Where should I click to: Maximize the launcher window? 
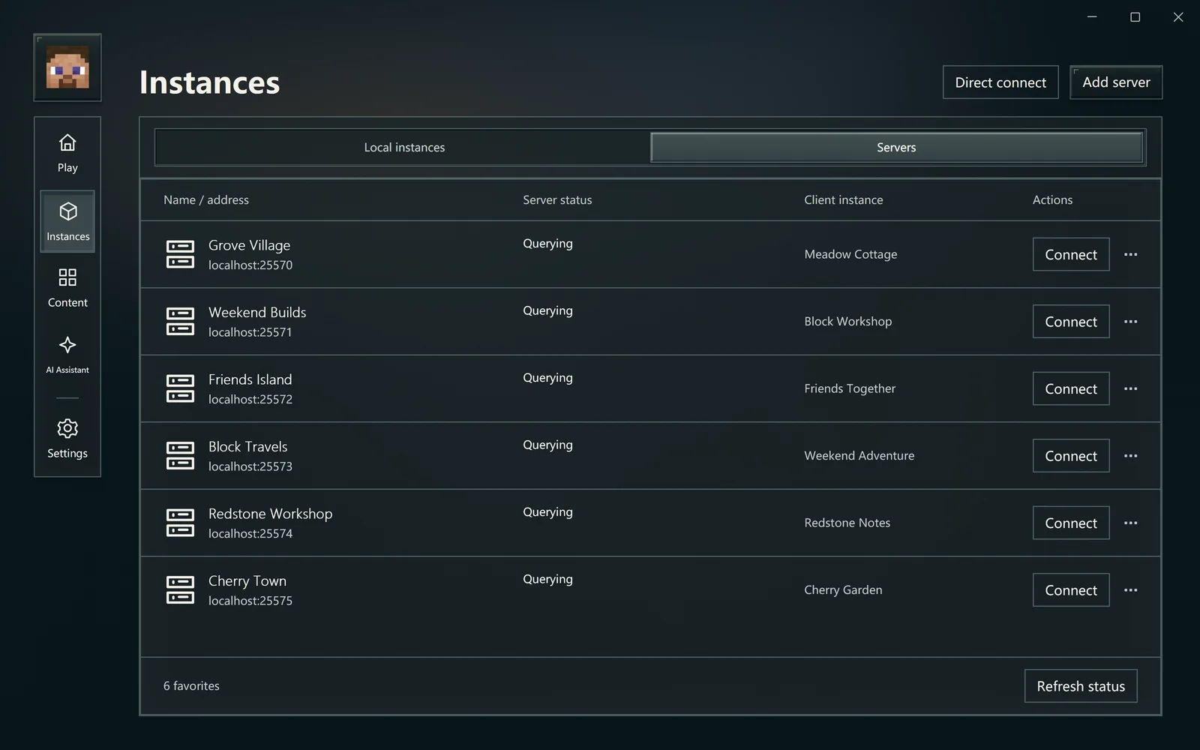1135,16
